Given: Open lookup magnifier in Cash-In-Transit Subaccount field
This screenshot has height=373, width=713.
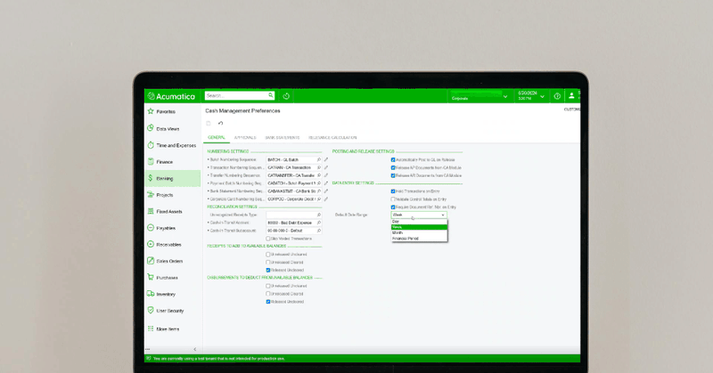Looking at the screenshot, I should (319, 231).
